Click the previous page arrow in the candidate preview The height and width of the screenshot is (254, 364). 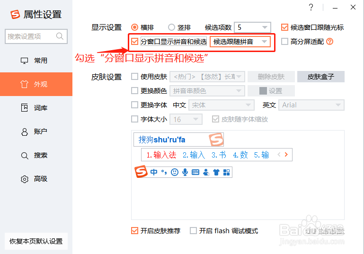point(279,155)
